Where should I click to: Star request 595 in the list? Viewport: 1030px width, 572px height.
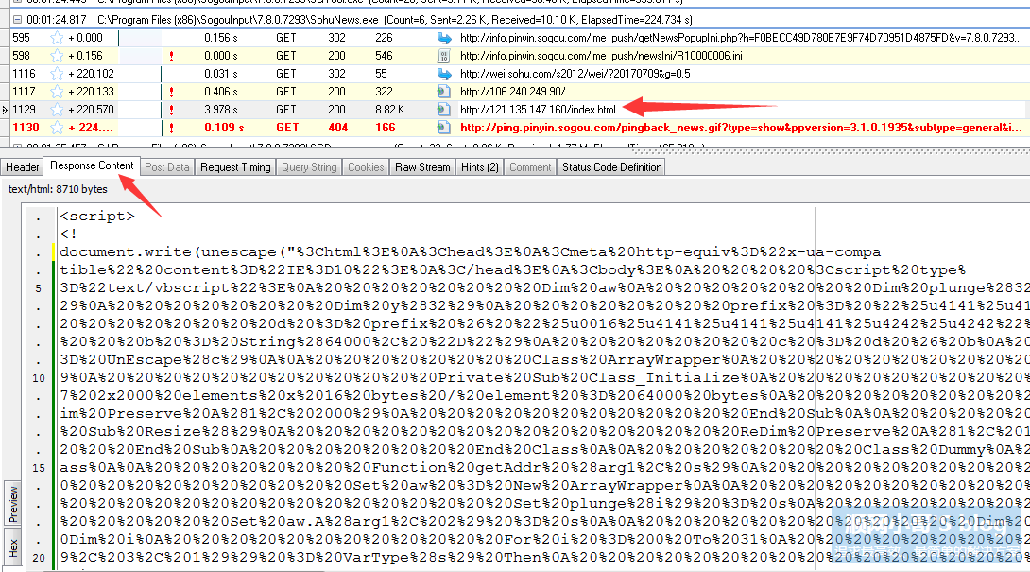click(x=56, y=38)
